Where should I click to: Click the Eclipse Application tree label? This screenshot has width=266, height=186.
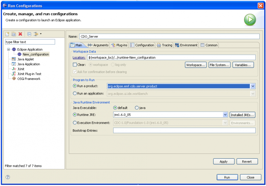(30, 49)
